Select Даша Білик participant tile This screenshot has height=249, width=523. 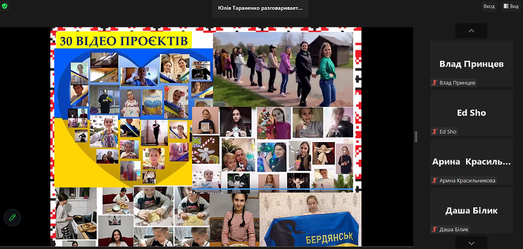click(x=471, y=211)
